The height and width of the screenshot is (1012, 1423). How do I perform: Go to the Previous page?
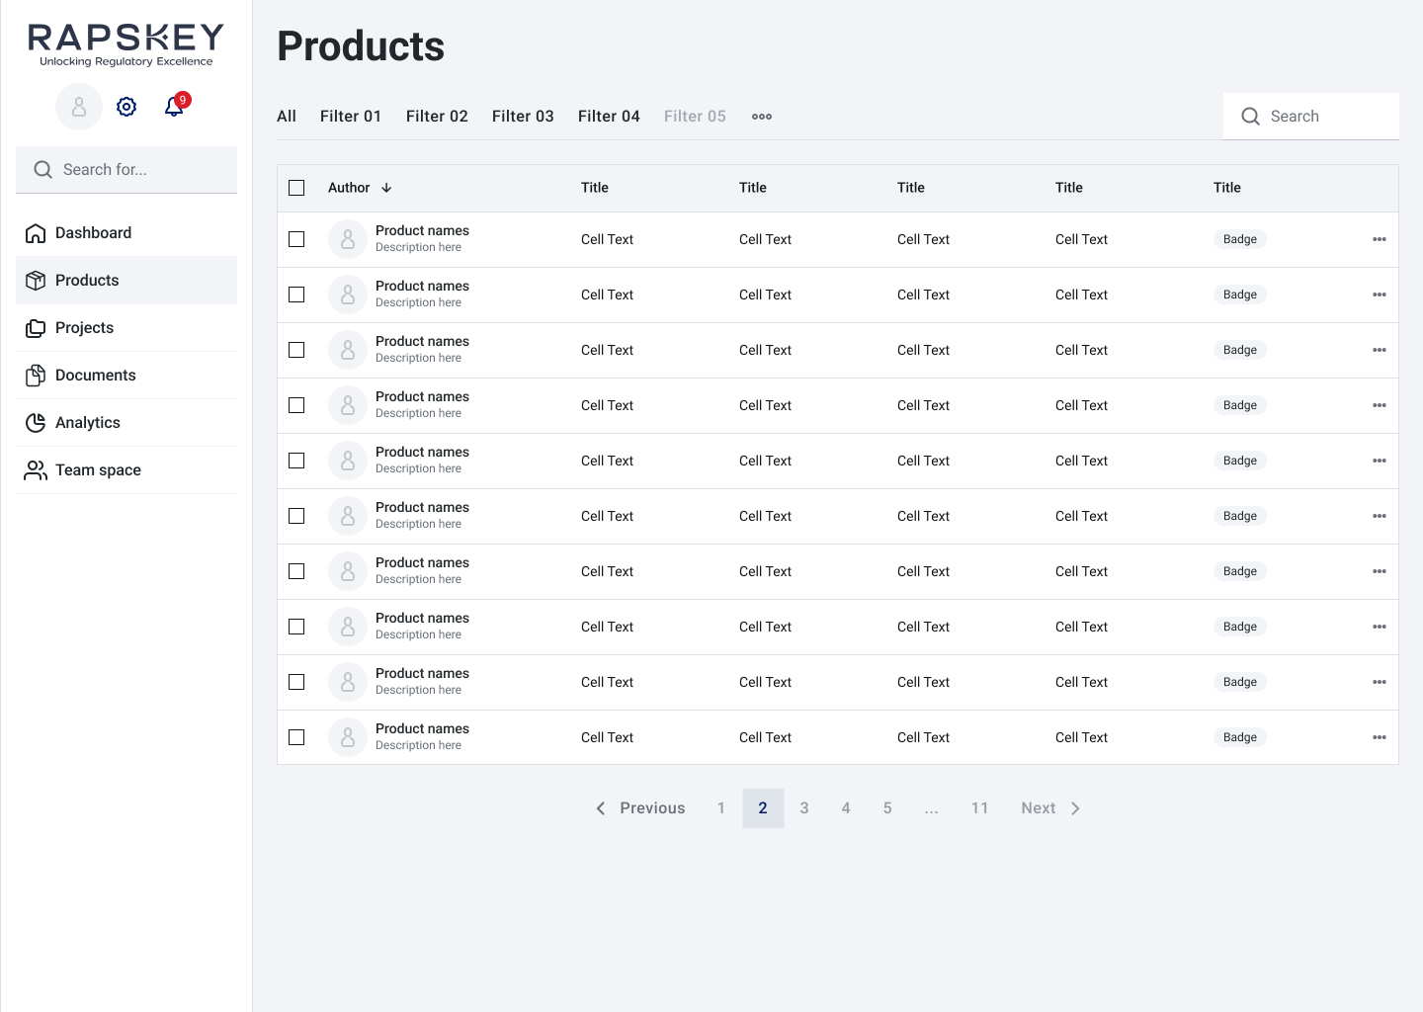pos(640,808)
